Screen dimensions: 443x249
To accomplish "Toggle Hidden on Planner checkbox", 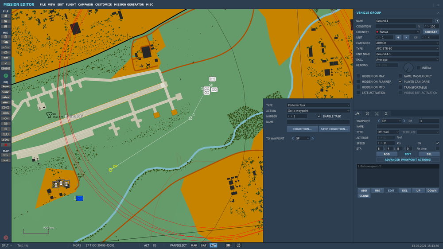I will 358,82.
